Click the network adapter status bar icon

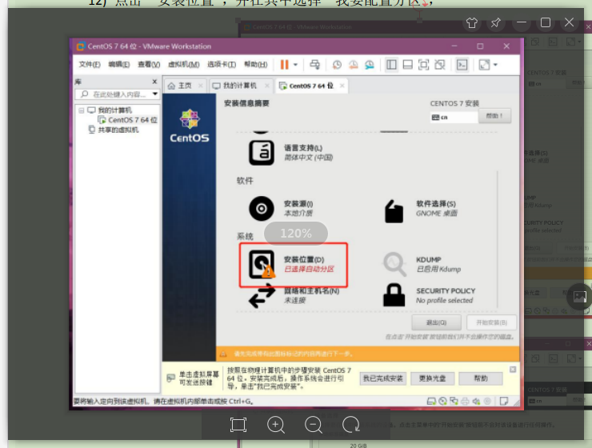pos(454,401)
